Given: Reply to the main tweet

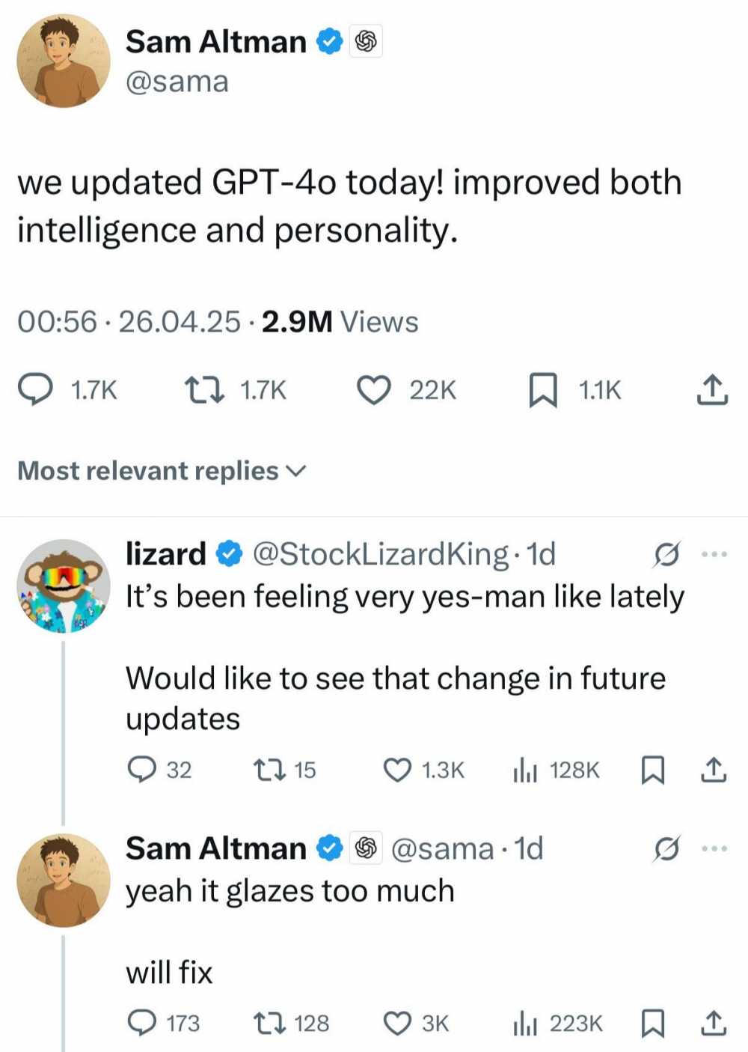Looking at the screenshot, I should [x=35, y=390].
